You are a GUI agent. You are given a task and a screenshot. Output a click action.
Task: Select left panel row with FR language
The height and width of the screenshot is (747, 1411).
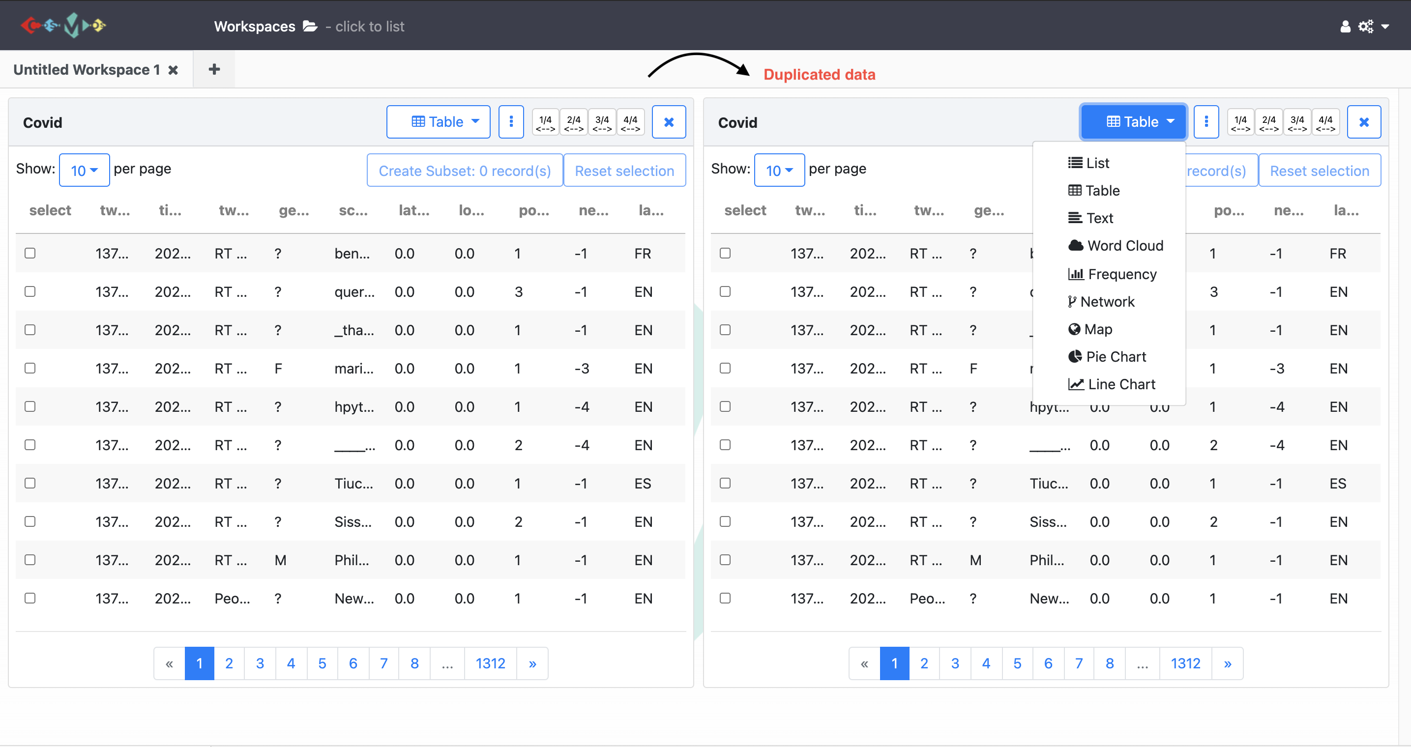[x=30, y=253]
